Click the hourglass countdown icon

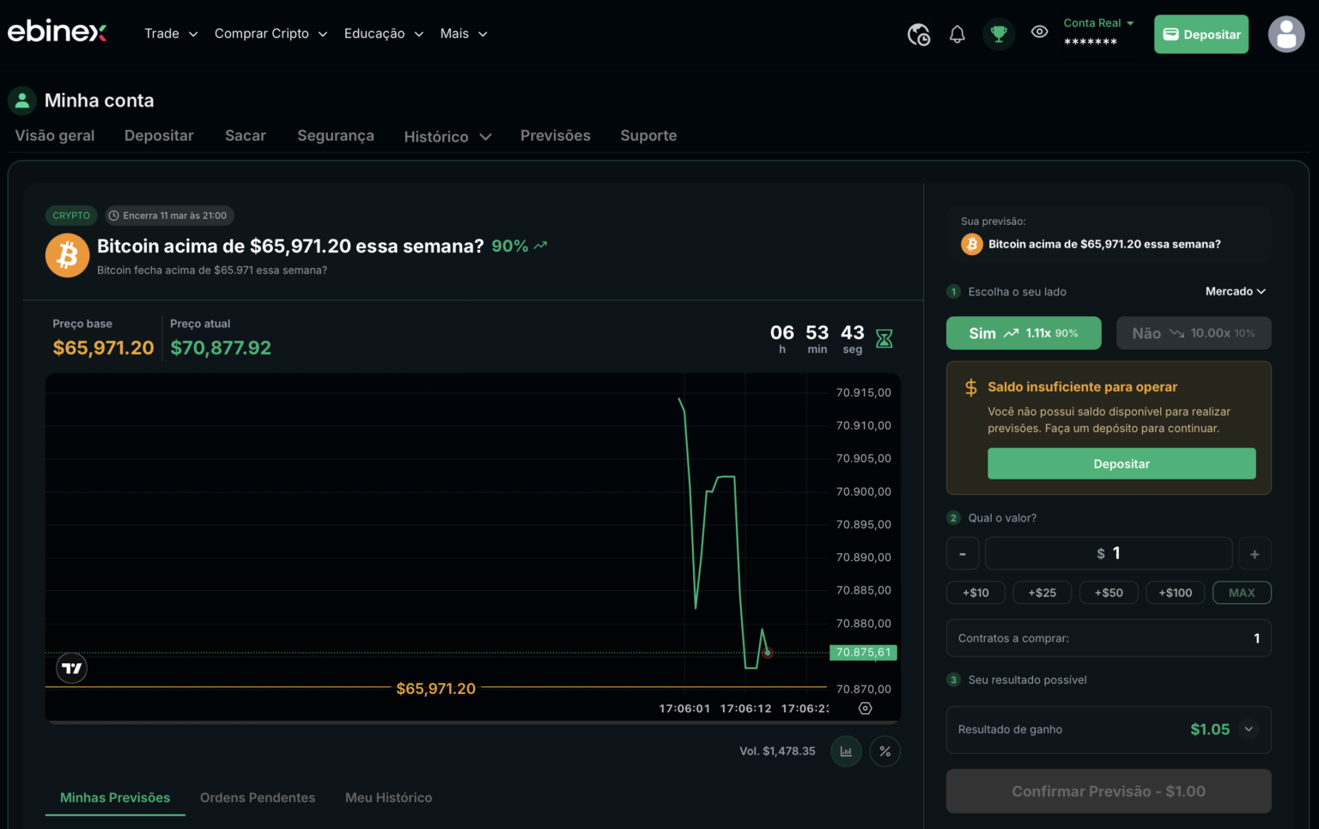884,338
